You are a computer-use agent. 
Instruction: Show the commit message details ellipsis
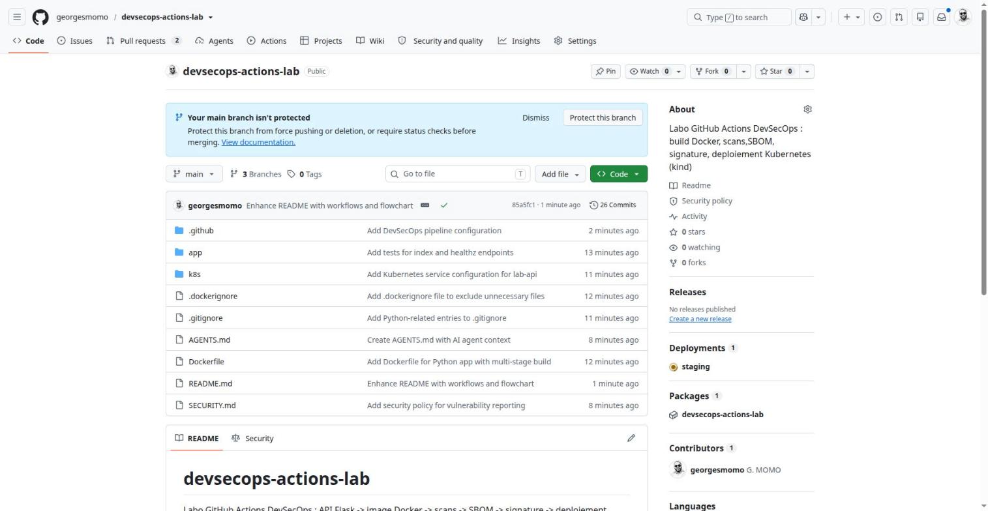425,205
